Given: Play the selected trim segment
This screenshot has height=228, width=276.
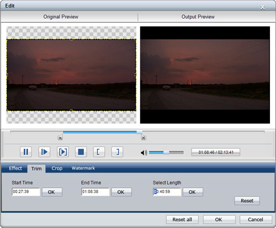Looking at the screenshot, I should (63, 152).
